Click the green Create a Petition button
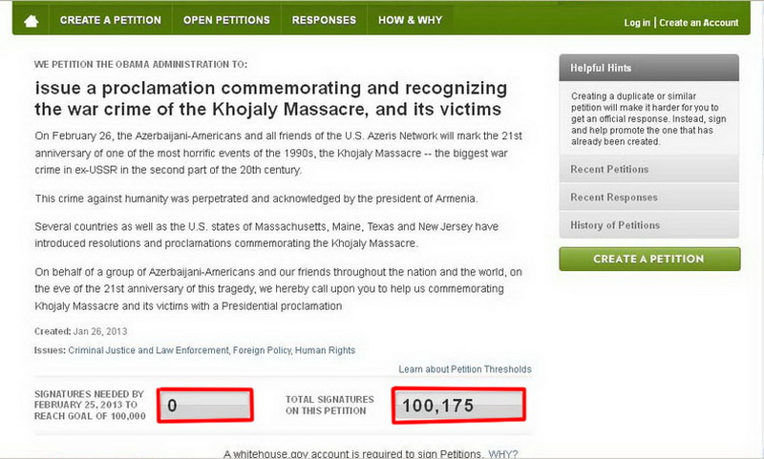The width and height of the screenshot is (764, 459). point(649,259)
